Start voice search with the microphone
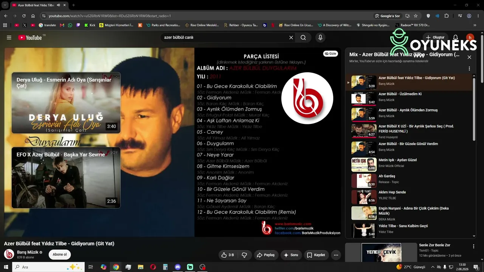 coord(320,37)
